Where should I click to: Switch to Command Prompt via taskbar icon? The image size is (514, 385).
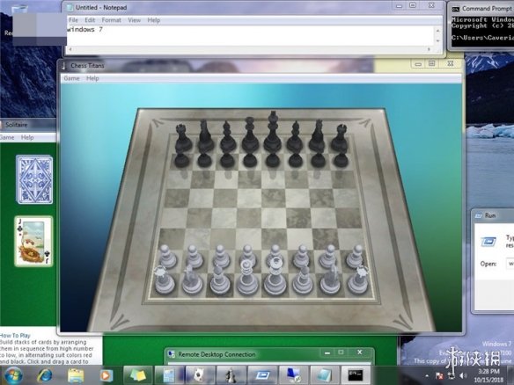point(356,375)
